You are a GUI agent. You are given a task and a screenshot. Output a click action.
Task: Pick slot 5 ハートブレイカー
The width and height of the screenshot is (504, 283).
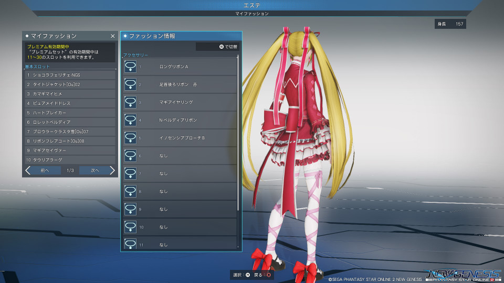click(70, 113)
